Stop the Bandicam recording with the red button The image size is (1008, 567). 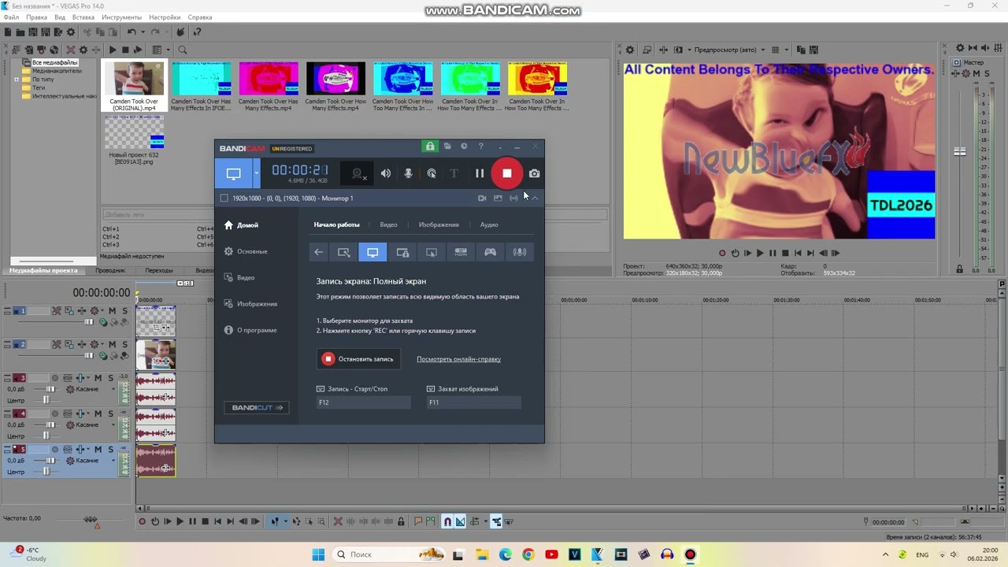(x=506, y=173)
